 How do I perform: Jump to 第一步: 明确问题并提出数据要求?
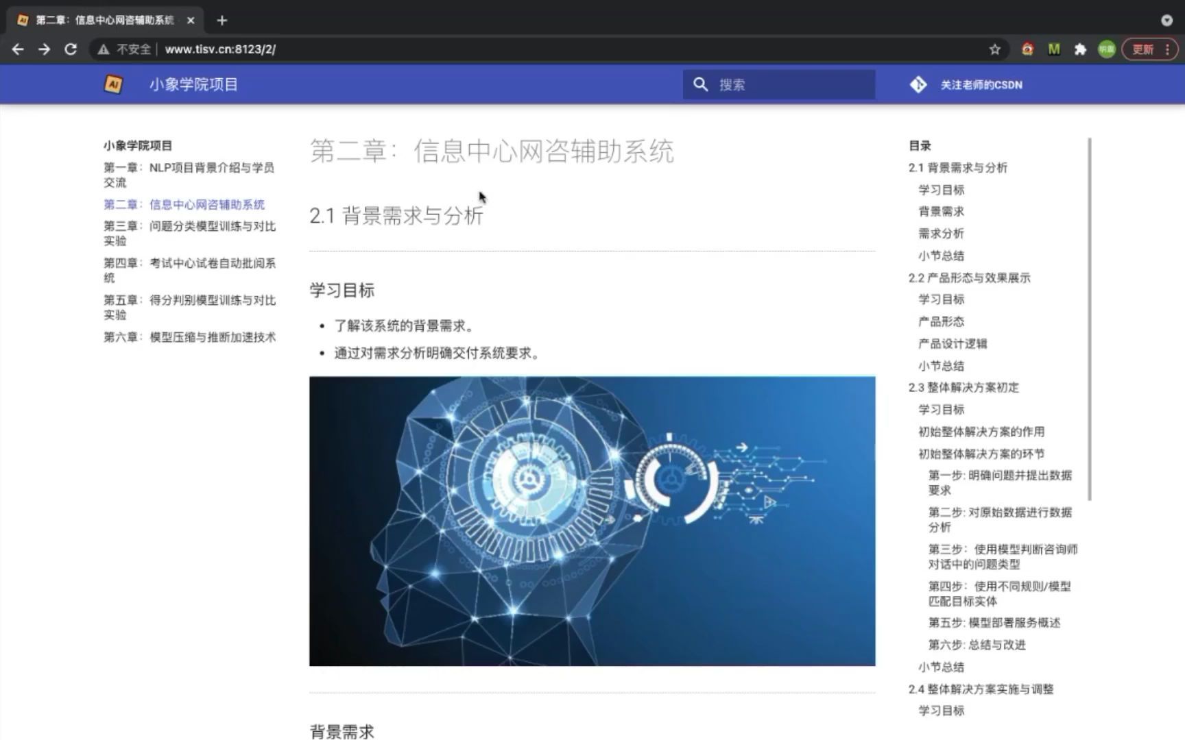[1000, 483]
